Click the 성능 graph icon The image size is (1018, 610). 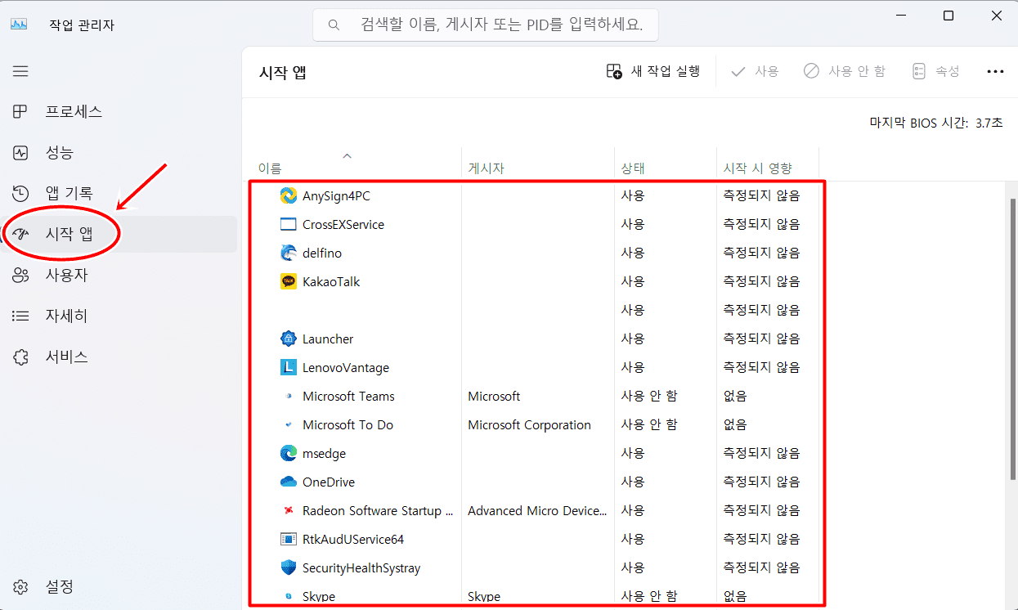20,153
